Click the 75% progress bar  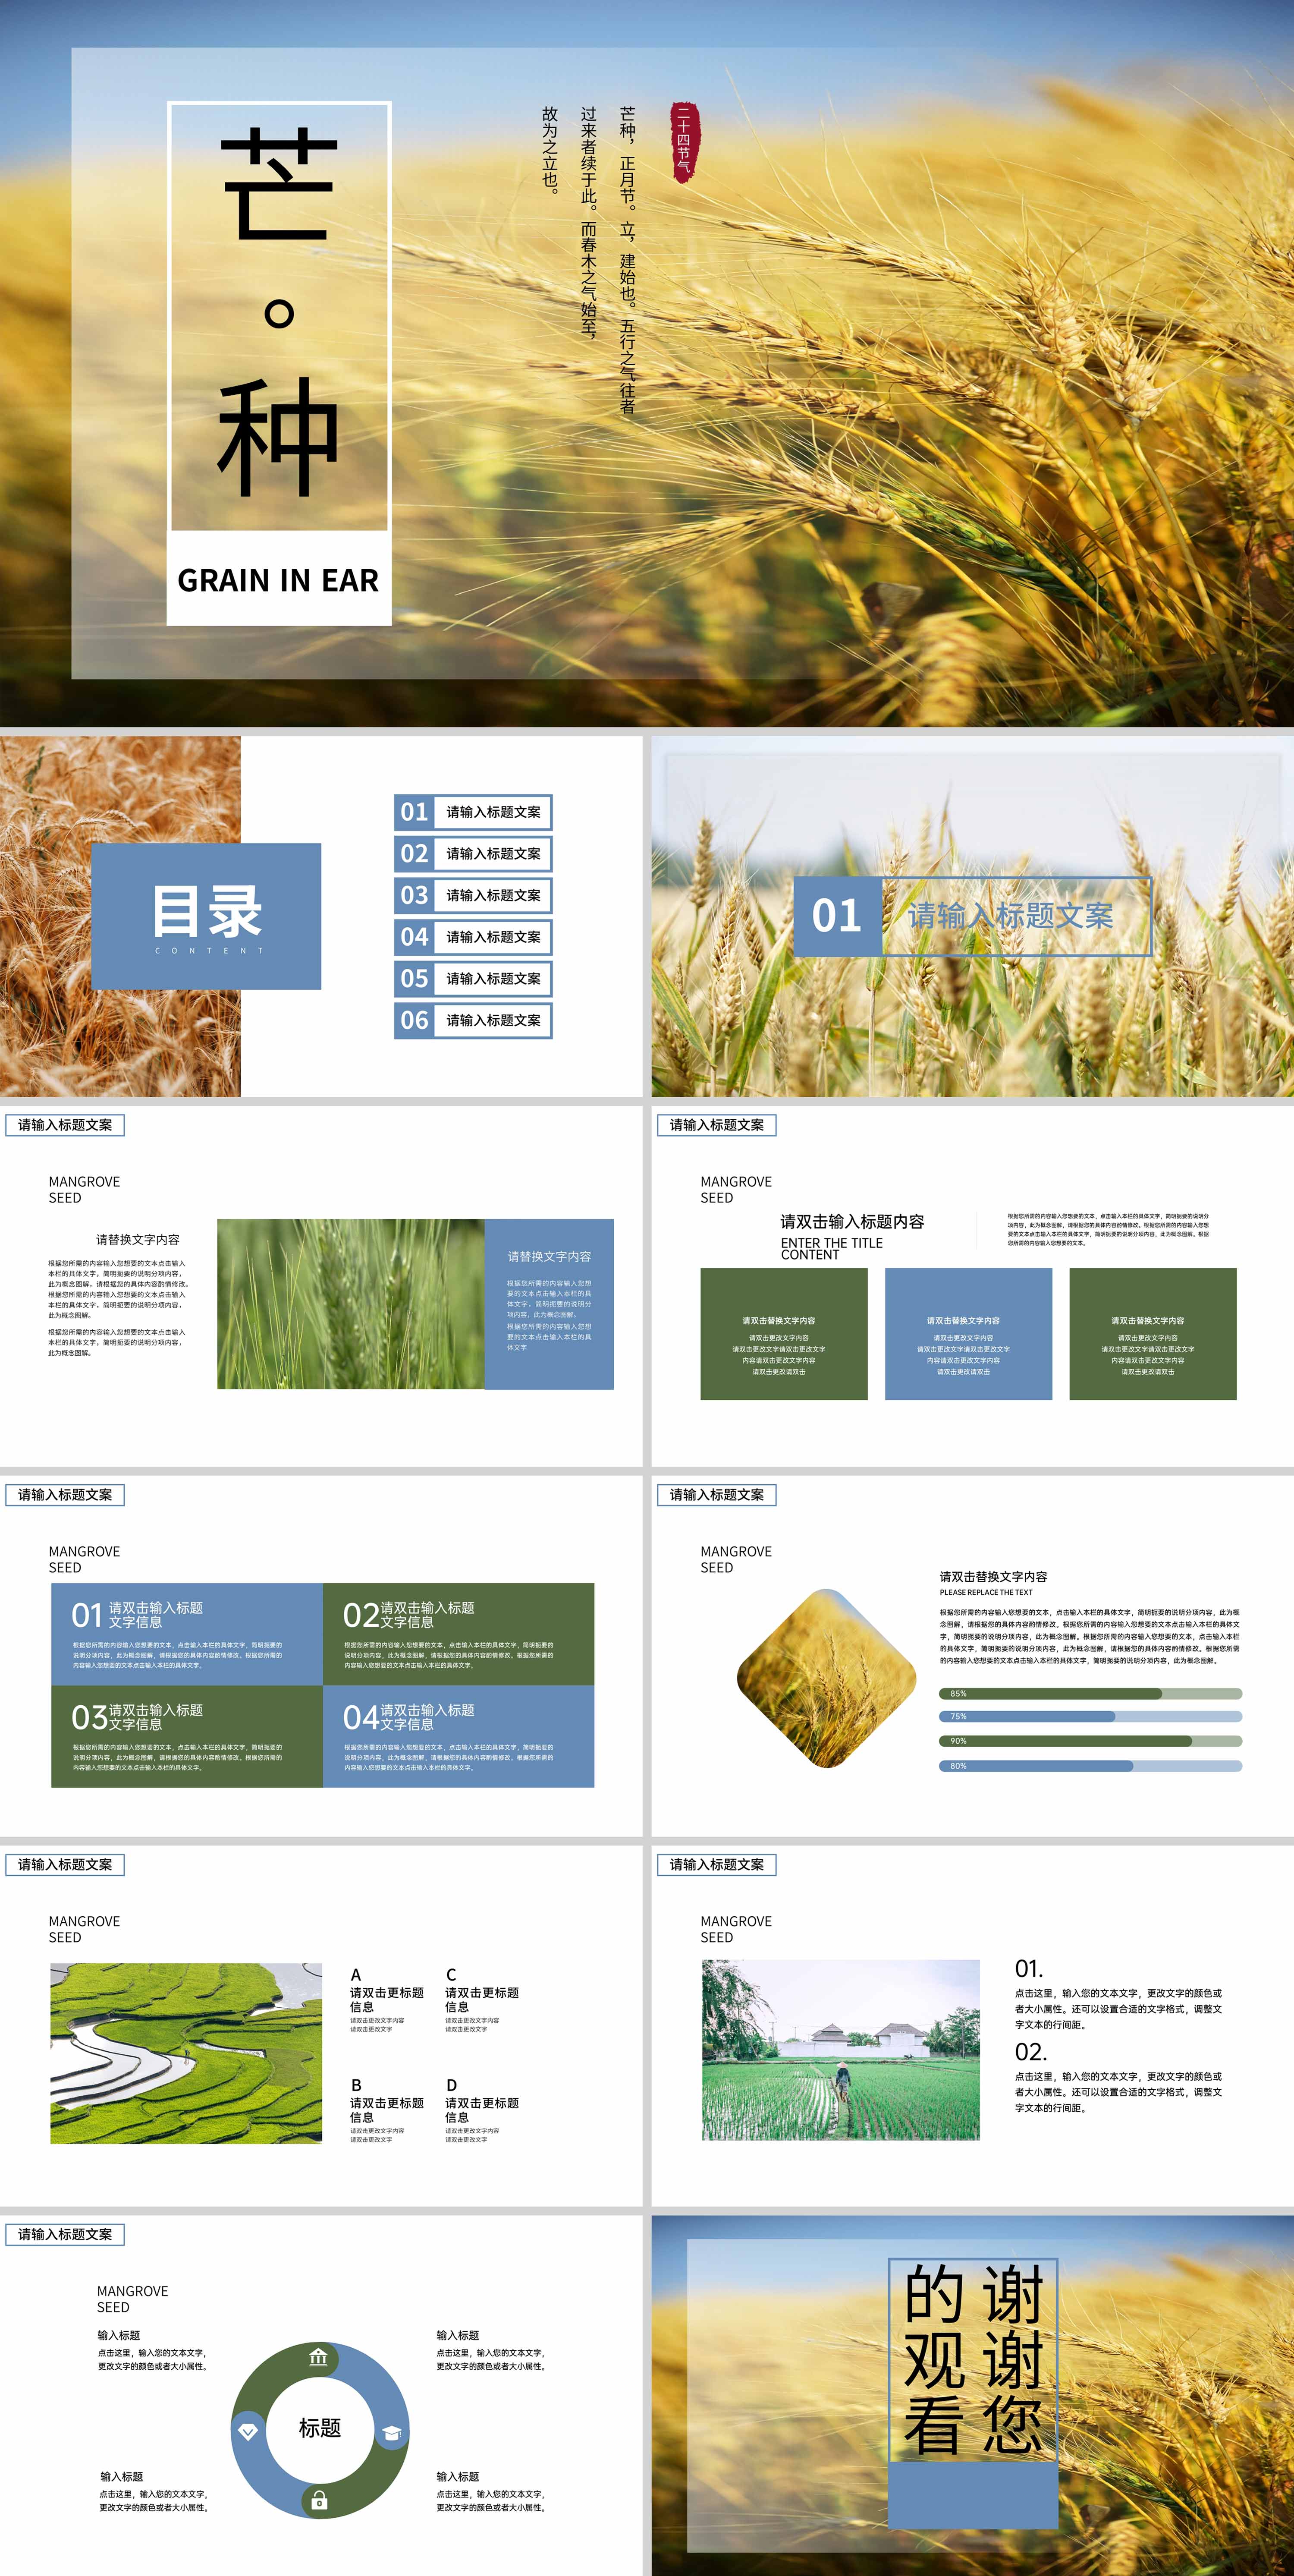click(x=1090, y=1716)
